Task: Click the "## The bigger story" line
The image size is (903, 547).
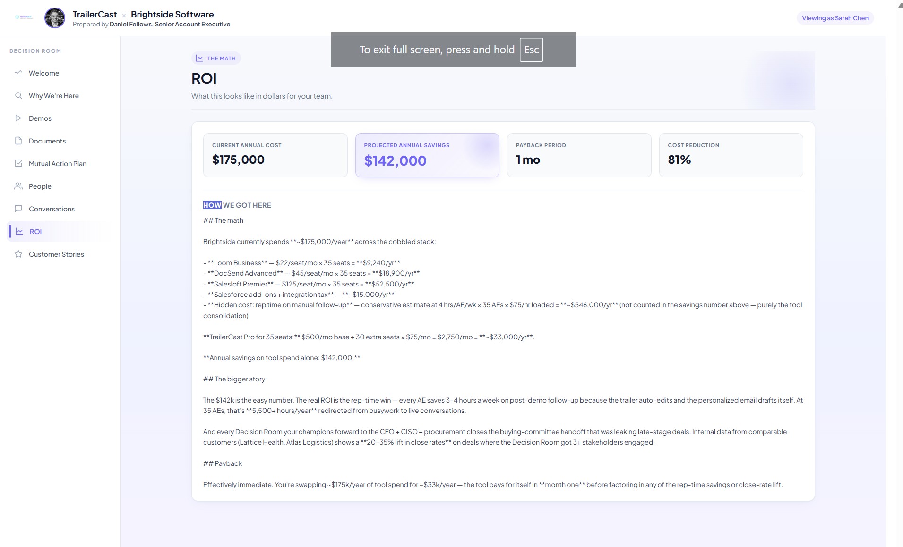Action: pyautogui.click(x=234, y=379)
